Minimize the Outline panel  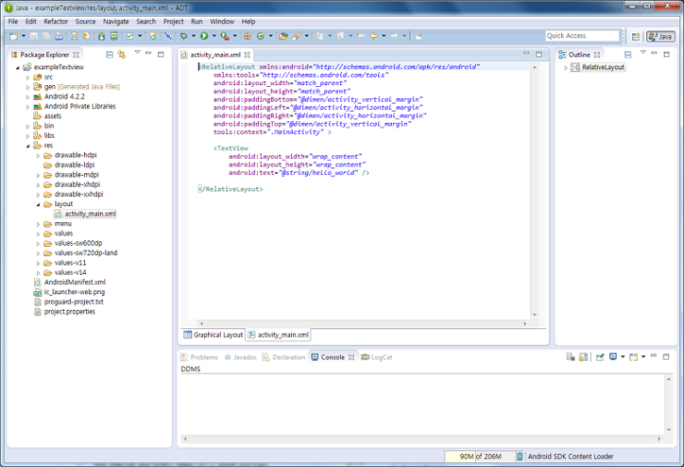(x=653, y=54)
